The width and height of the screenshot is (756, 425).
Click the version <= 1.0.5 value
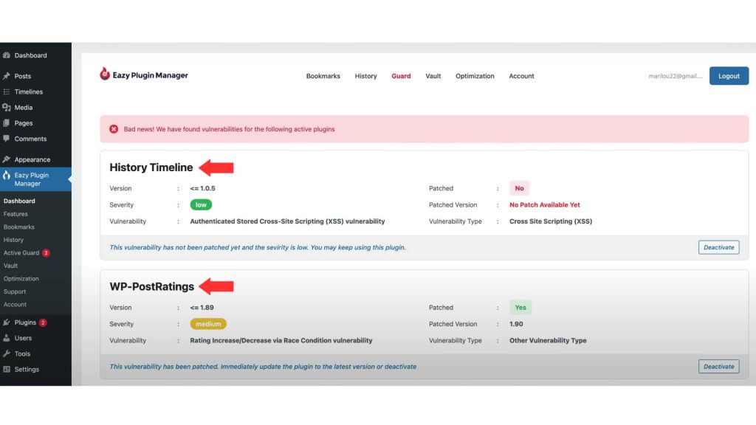coord(202,188)
